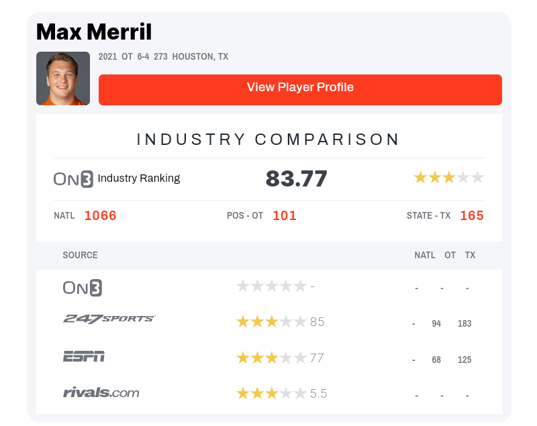Click the ESPN three-star rating
The width and height of the screenshot is (537, 426).
[271, 358]
